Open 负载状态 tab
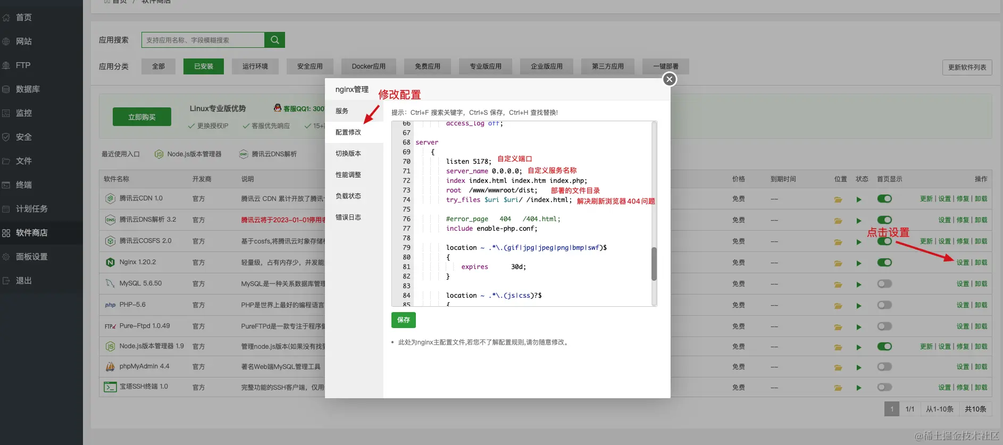This screenshot has width=1003, height=445. [354, 196]
